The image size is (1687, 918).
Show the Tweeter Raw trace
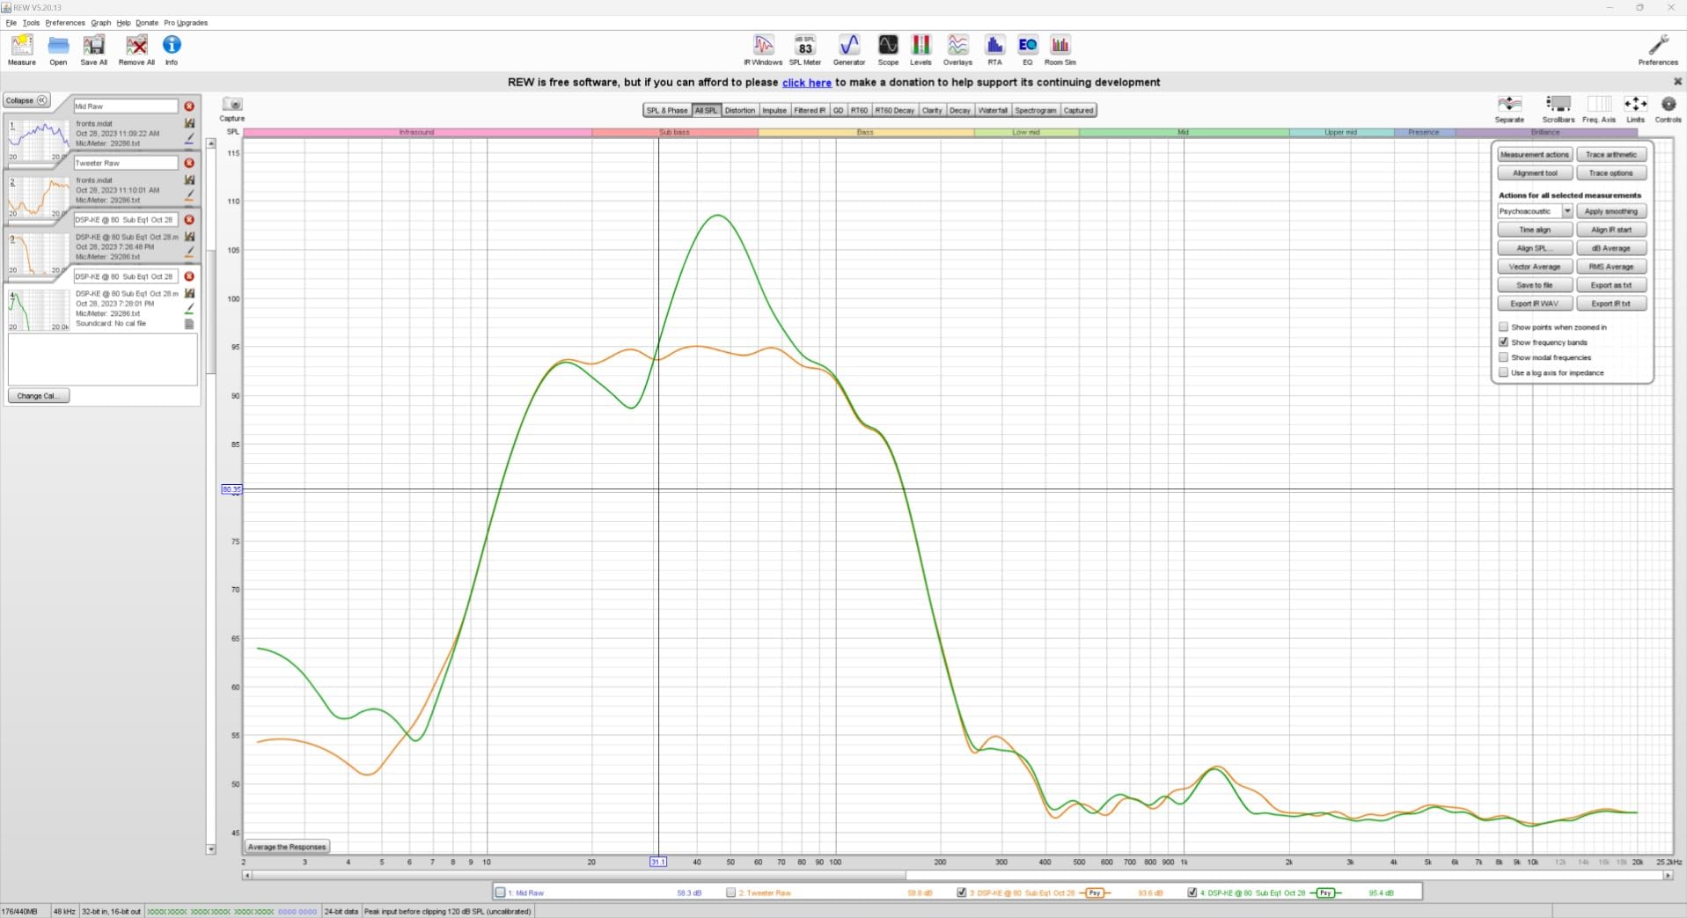730,892
